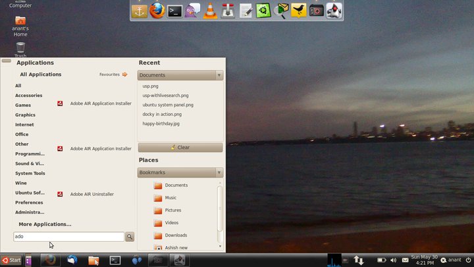The height and width of the screenshot is (267, 474).
Task: Open Adobe AIR Uninstaller
Action: 92,194
